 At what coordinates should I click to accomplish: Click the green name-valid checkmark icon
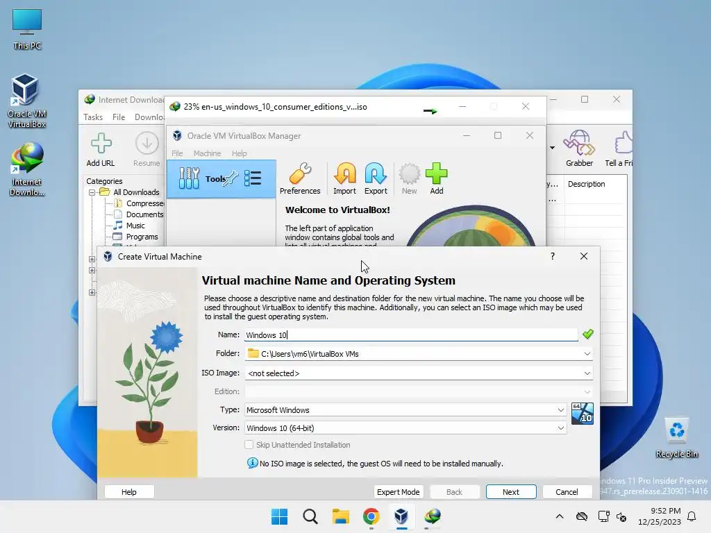tap(587, 335)
